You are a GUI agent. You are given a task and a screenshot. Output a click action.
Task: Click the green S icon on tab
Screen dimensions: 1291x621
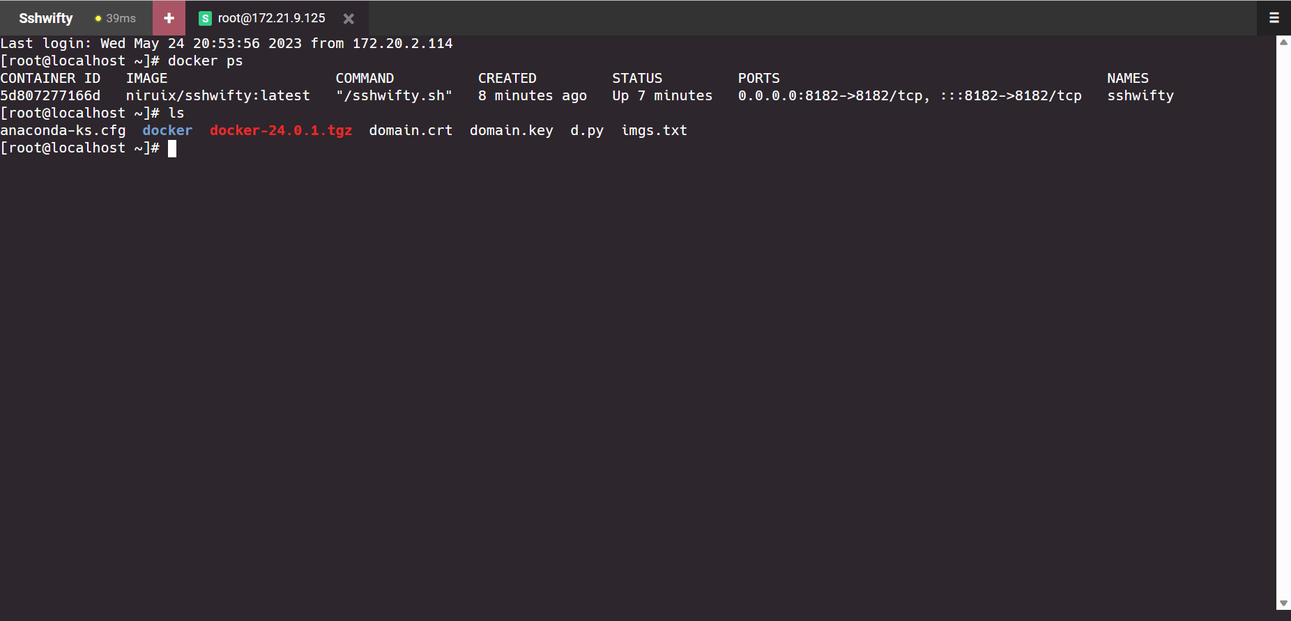[205, 19]
